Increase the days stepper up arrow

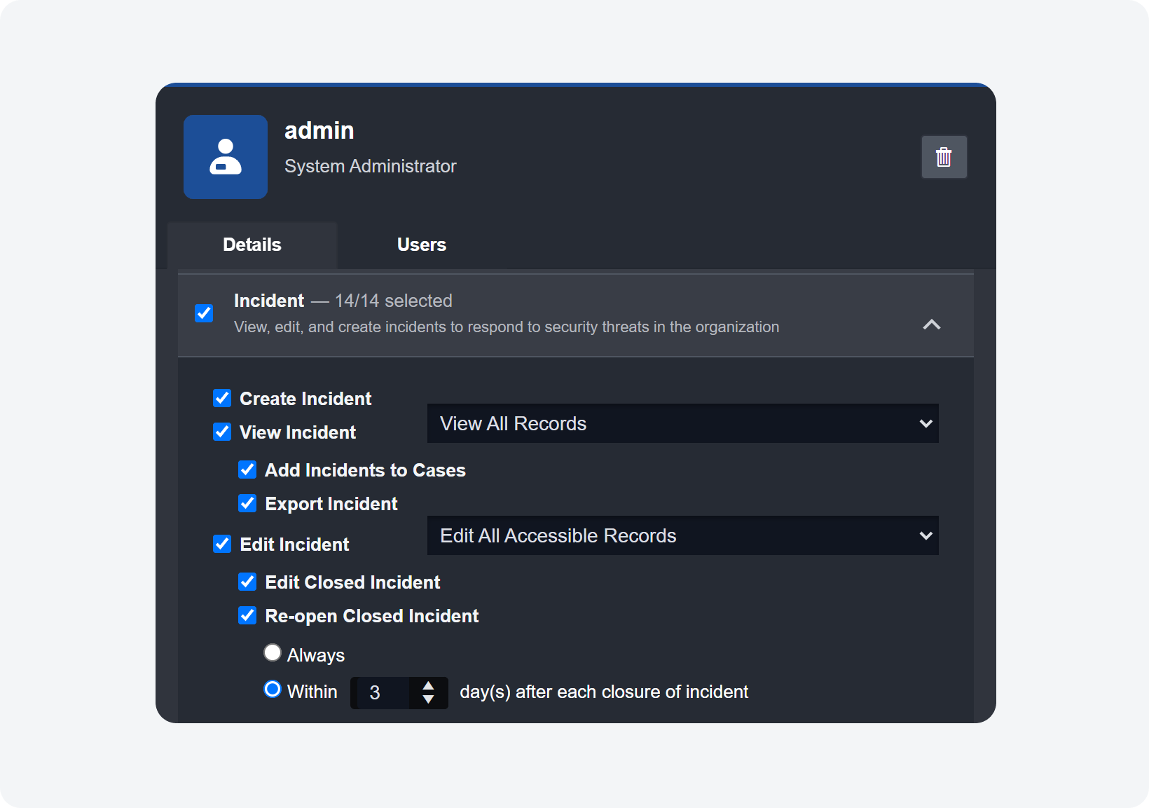(x=428, y=685)
